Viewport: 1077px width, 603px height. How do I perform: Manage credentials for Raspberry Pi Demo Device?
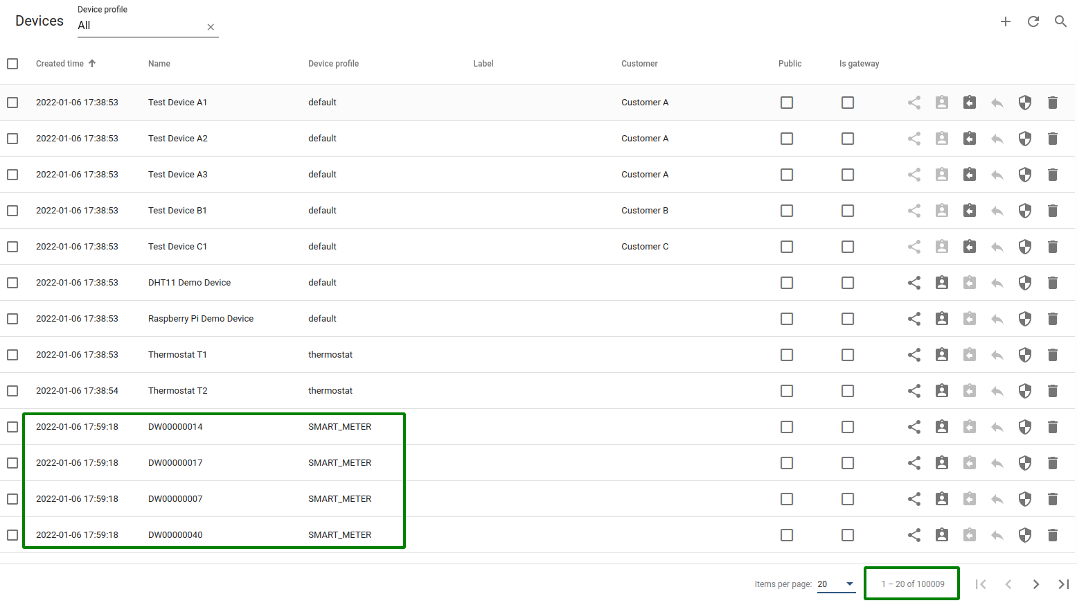(x=1025, y=319)
